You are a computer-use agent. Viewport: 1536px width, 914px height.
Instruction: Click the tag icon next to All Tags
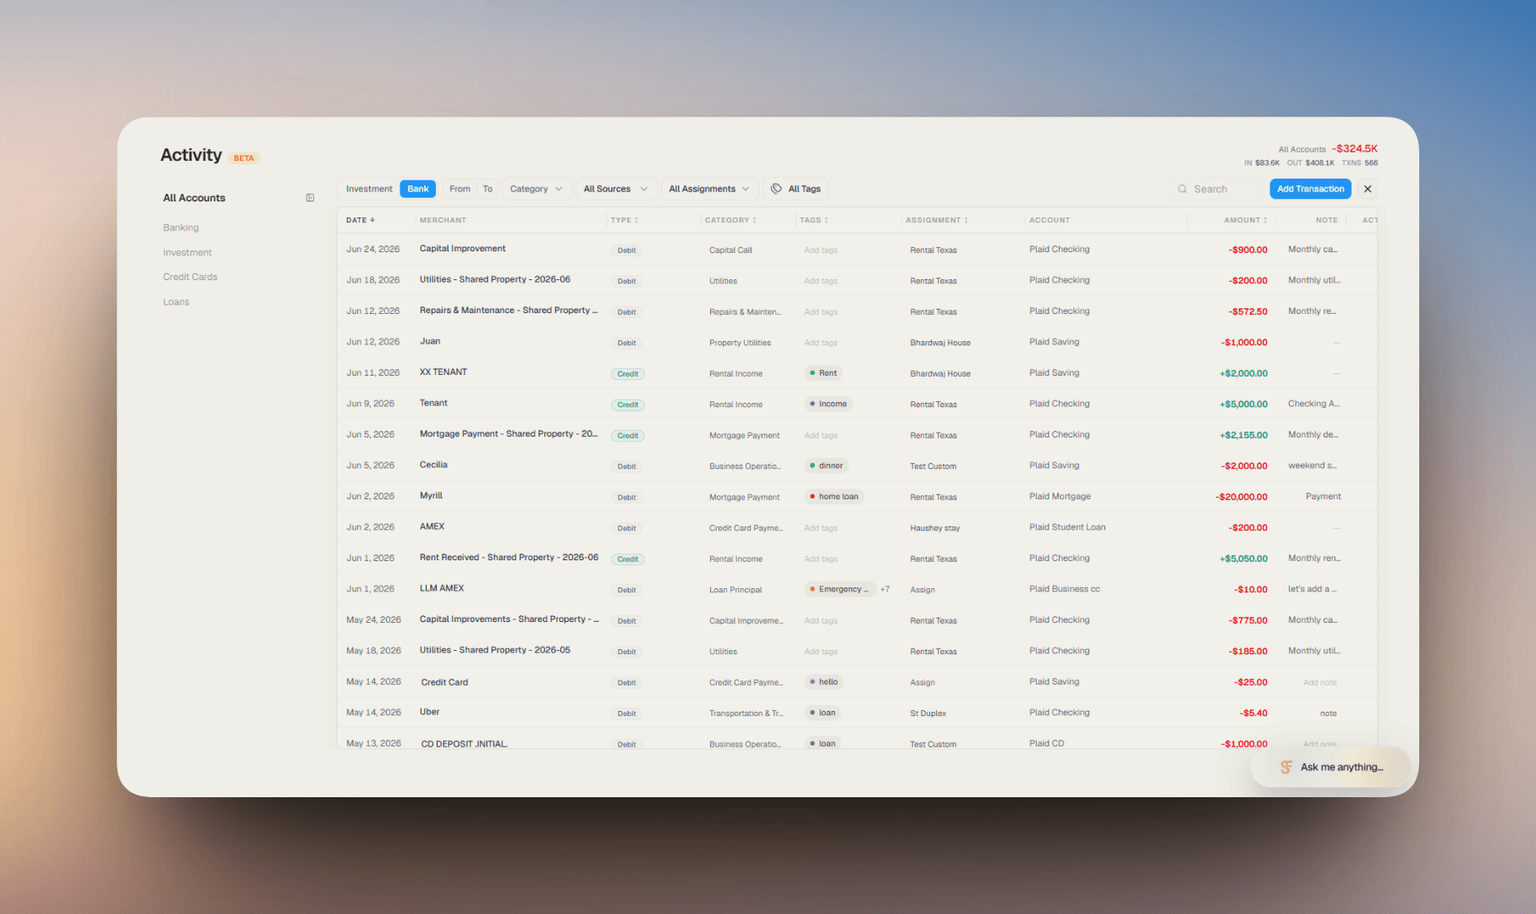pyautogui.click(x=776, y=189)
